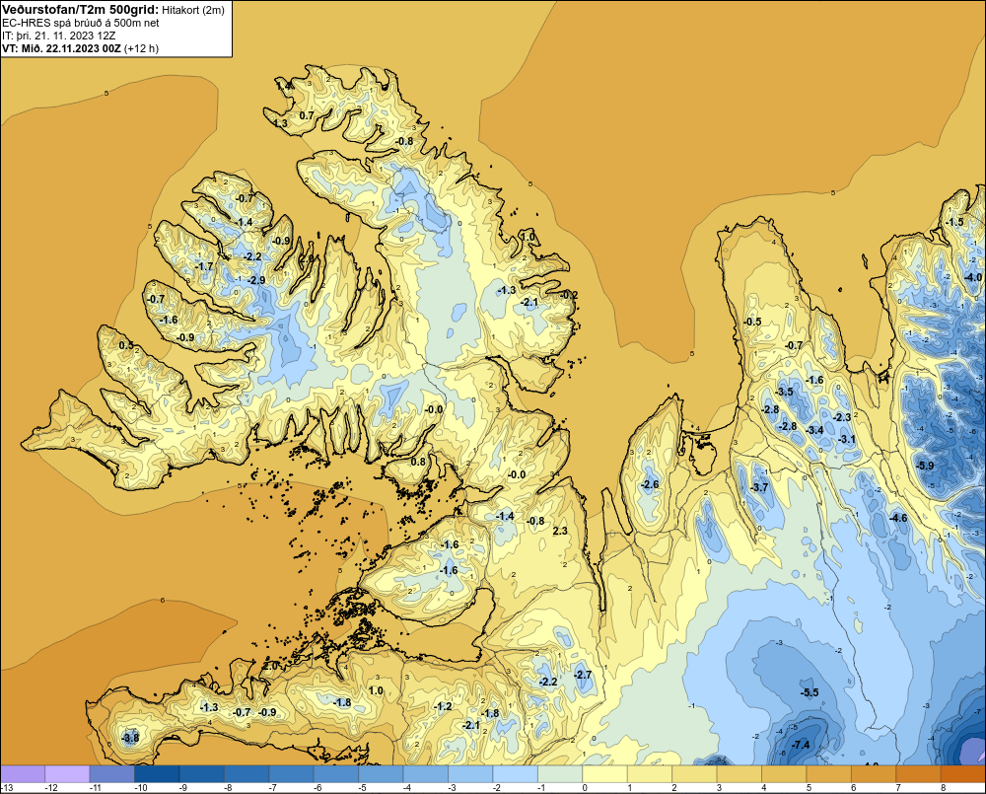Select the -2.7 temperature value
The image size is (986, 794).
[583, 675]
